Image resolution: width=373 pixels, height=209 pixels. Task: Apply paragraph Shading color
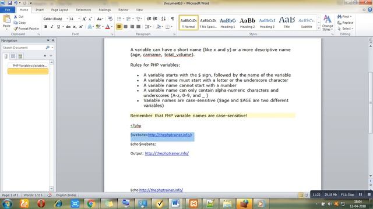(159, 27)
